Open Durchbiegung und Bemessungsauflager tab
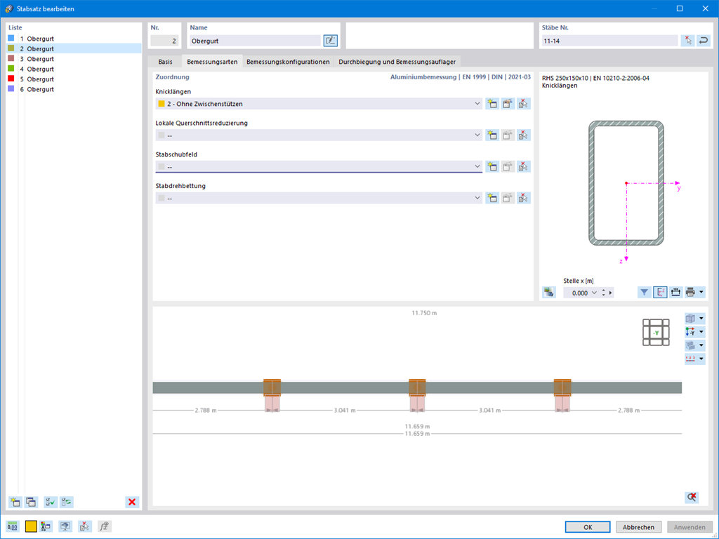Screen dimensions: 719x539 click(x=397, y=62)
